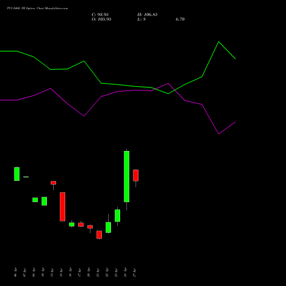Image resolution: width=286 pixels, height=286 pixels.
Task: Click the lowest red candle for 21 Apr
Action: [x=99, y=235]
